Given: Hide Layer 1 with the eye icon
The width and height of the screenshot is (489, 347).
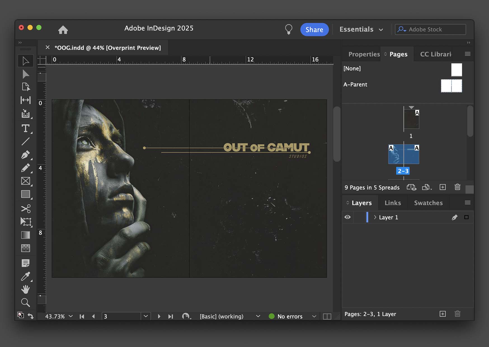Looking at the screenshot, I should pyautogui.click(x=347, y=217).
